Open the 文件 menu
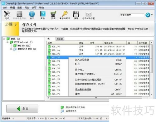Screen dimensions: 156x122 click(5, 7)
